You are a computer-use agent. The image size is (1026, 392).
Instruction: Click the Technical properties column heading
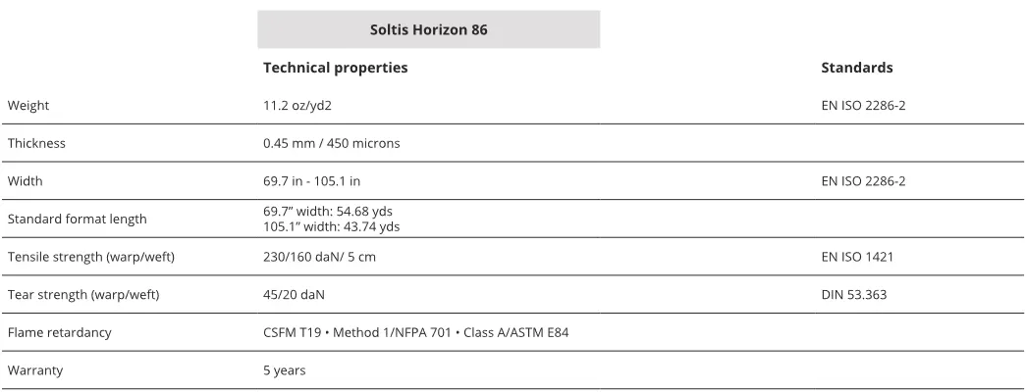335,68
